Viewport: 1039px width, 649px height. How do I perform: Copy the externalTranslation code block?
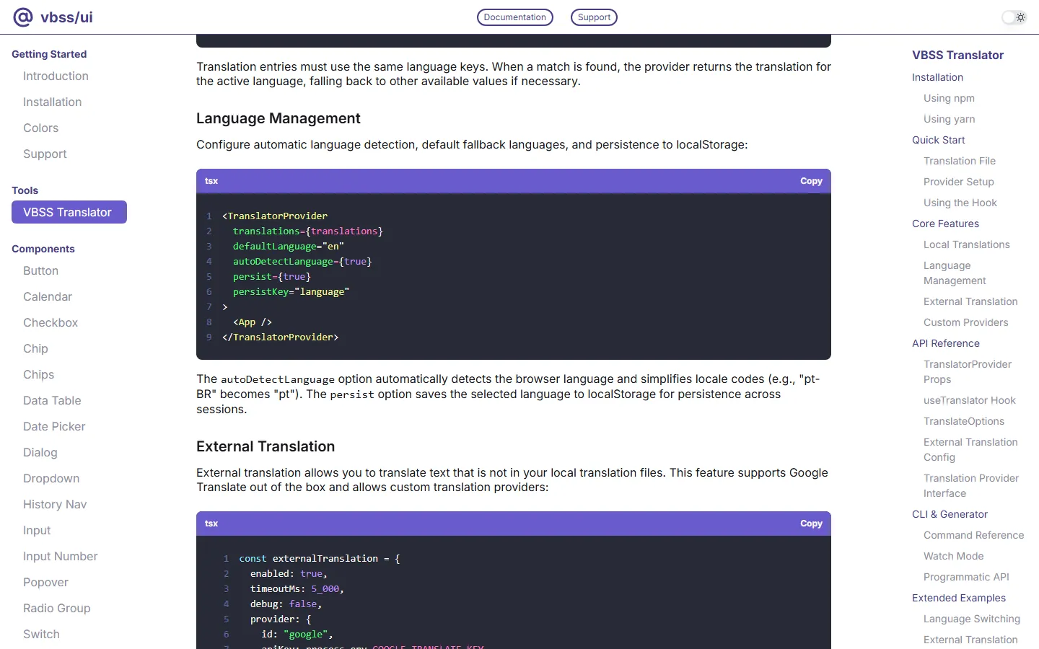[811, 524]
